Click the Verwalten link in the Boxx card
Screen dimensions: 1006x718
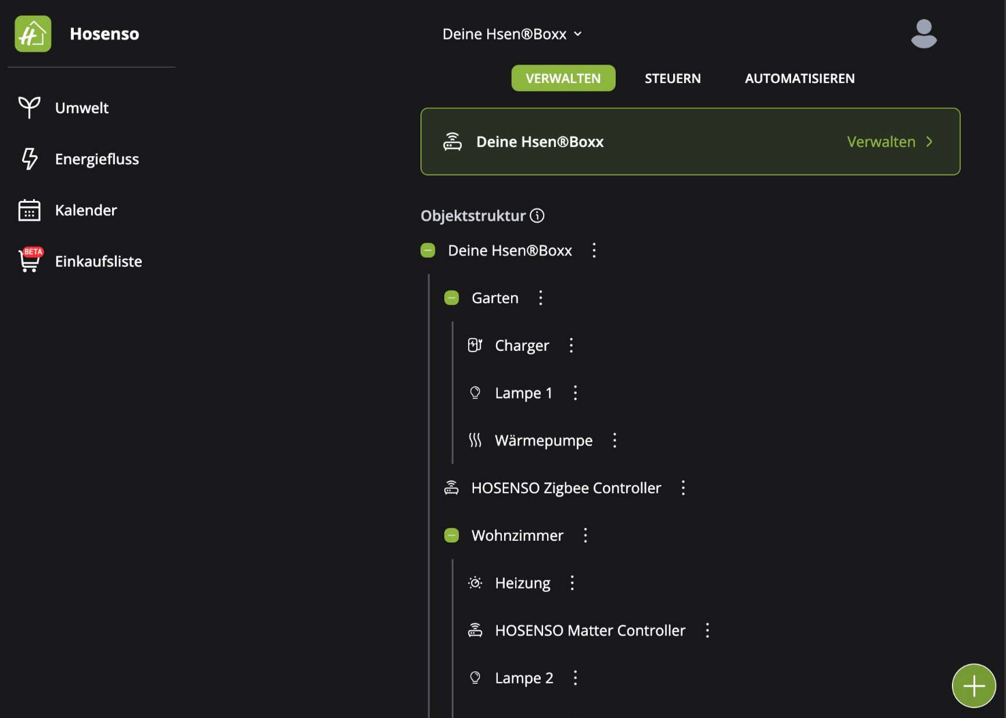click(889, 142)
